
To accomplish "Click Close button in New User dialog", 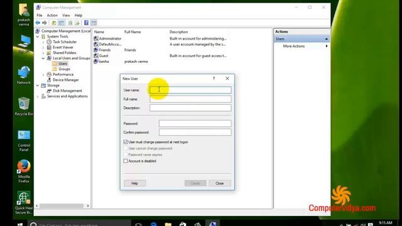I will (219, 183).
